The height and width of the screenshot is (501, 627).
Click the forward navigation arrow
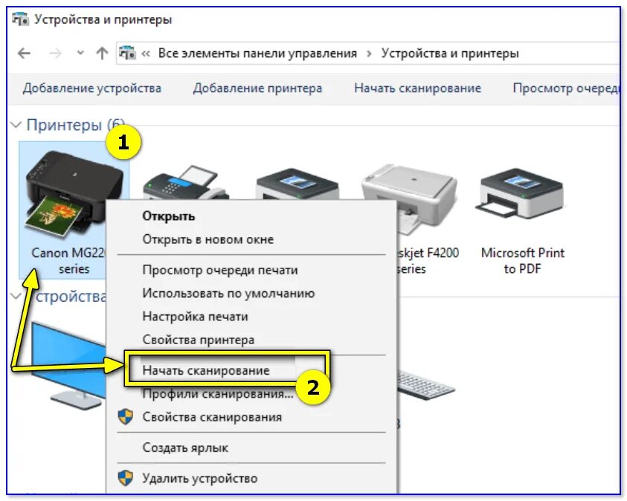(55, 53)
